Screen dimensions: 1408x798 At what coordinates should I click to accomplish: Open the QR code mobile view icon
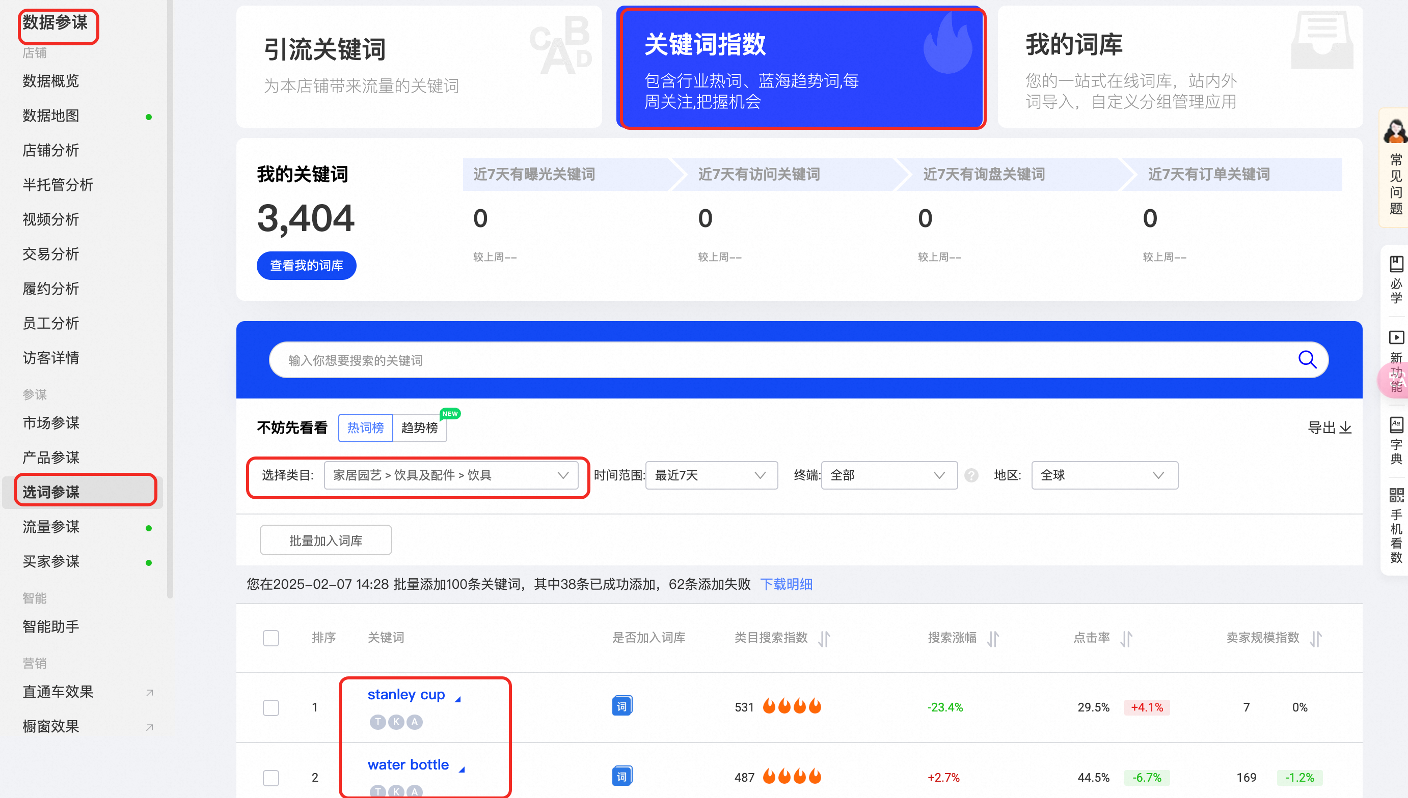pyautogui.click(x=1396, y=496)
